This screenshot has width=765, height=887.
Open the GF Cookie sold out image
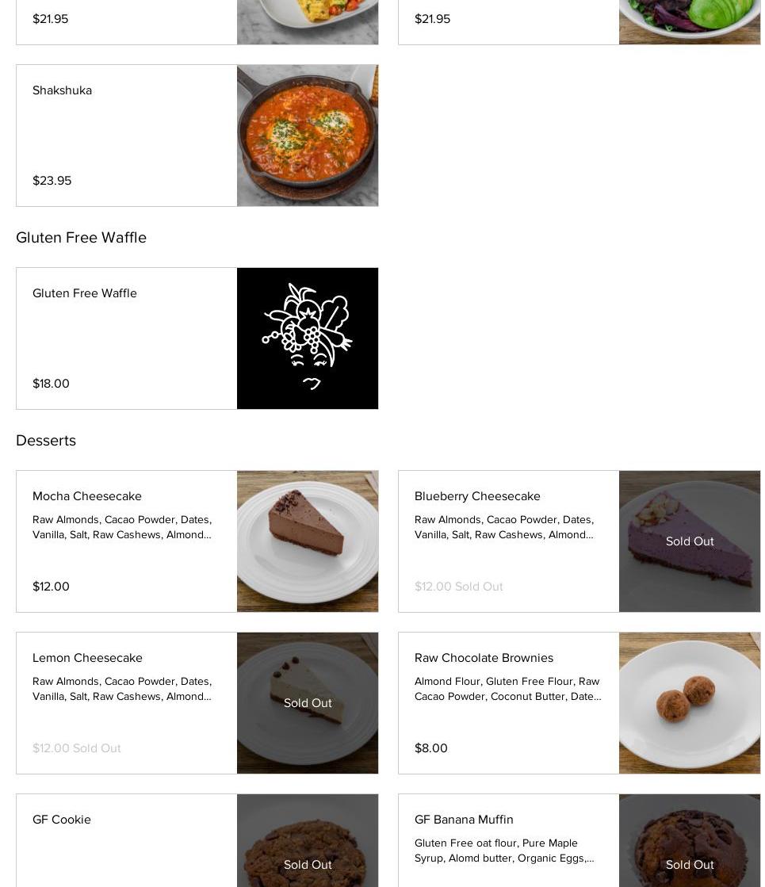click(x=308, y=842)
